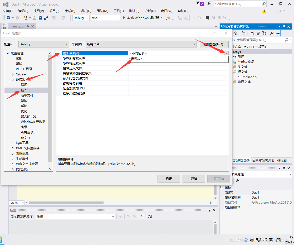Screen dimensions: 294x245
Task: Click the save all icon
Action: click(46, 18)
